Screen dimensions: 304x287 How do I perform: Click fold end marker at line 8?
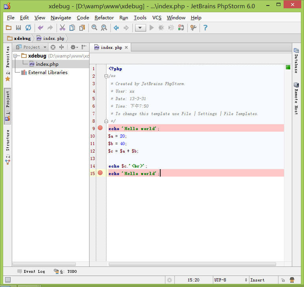(x=106, y=121)
